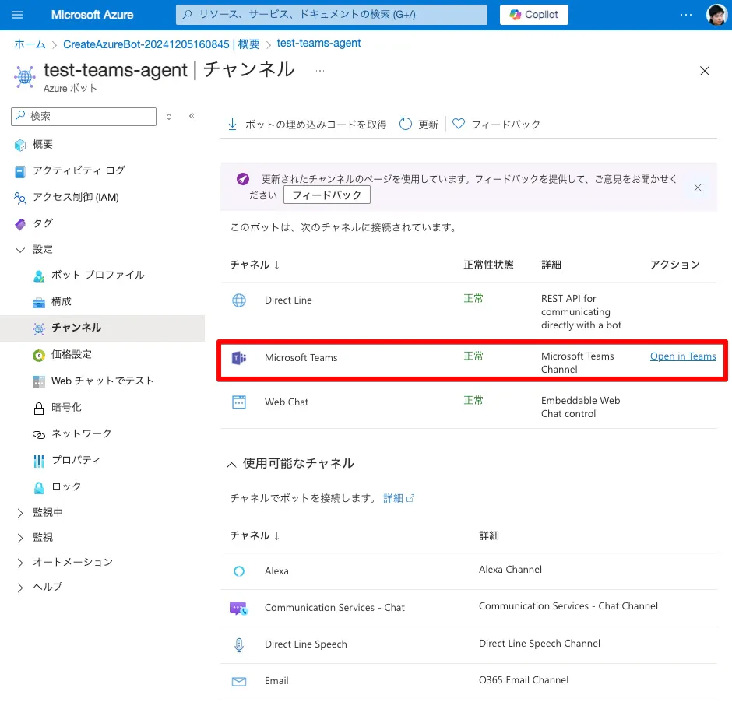The height and width of the screenshot is (702, 732).
Task: Click the フィードバック button in the banner
Action: [327, 195]
